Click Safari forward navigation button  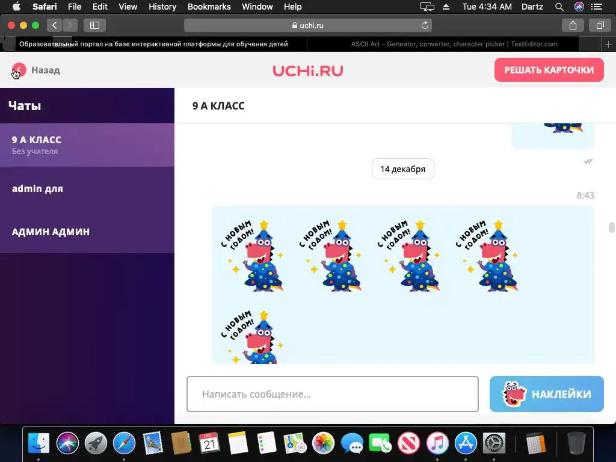(x=70, y=25)
